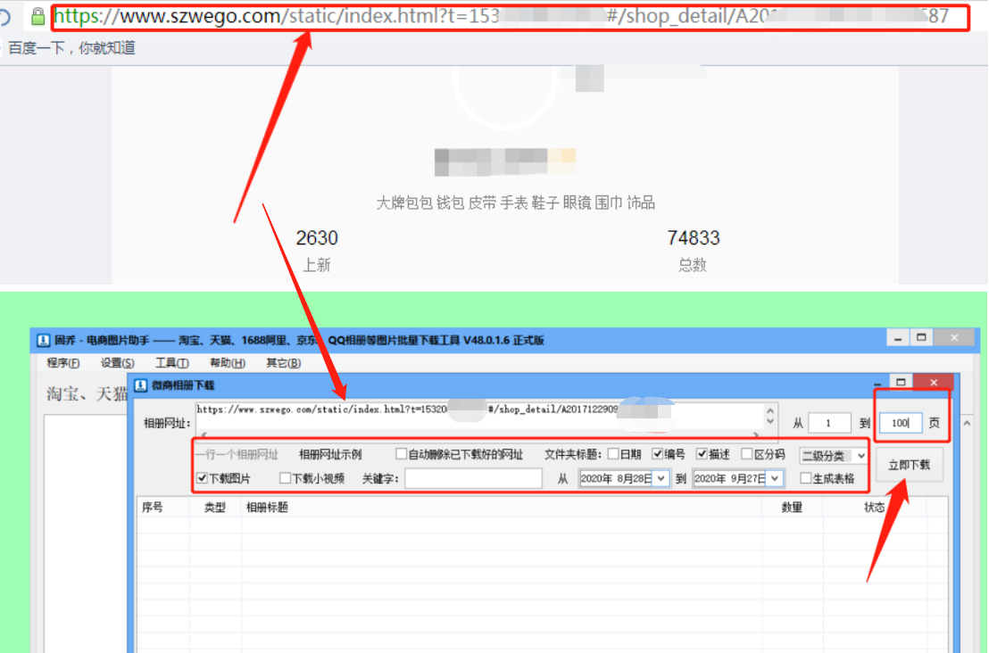Click the 立即下载 button

(910, 465)
